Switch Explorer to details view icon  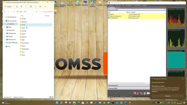tap(51, 97)
